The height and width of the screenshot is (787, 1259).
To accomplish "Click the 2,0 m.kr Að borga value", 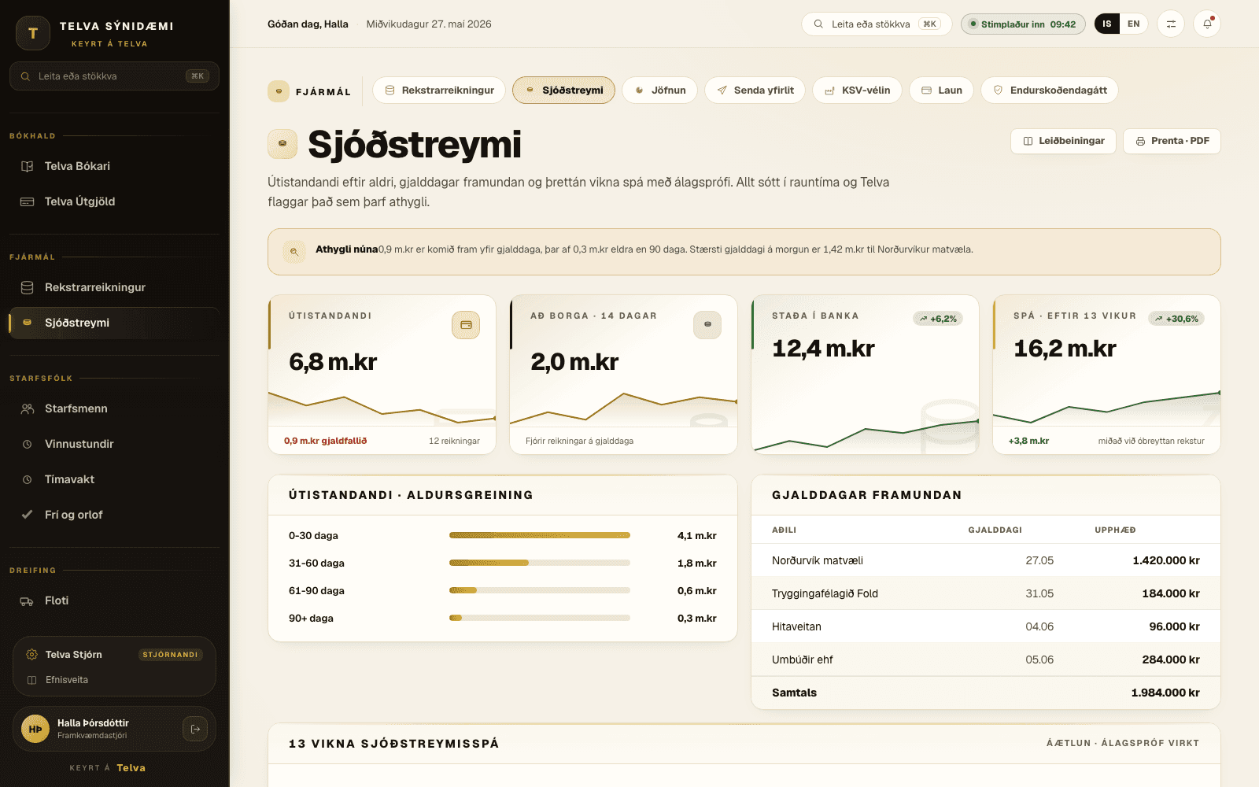I will 574,361.
